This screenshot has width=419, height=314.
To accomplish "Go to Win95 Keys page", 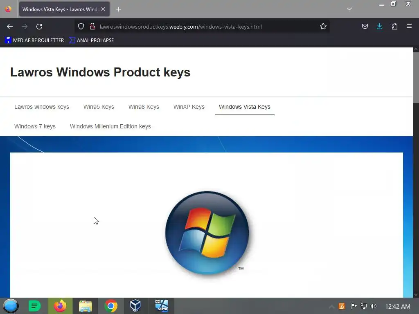I will point(99,107).
